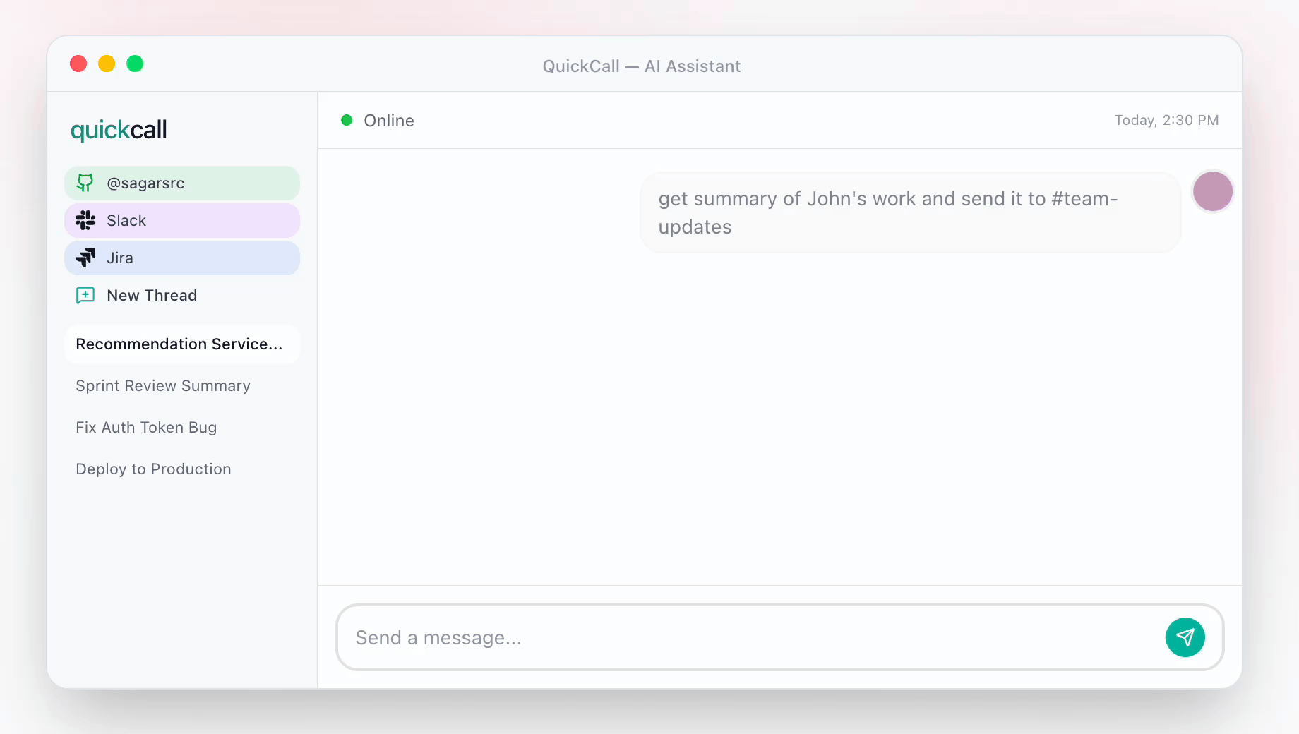The width and height of the screenshot is (1299, 734).
Task: Click the GitHub icon beside @sagarsrc
Action: click(85, 183)
